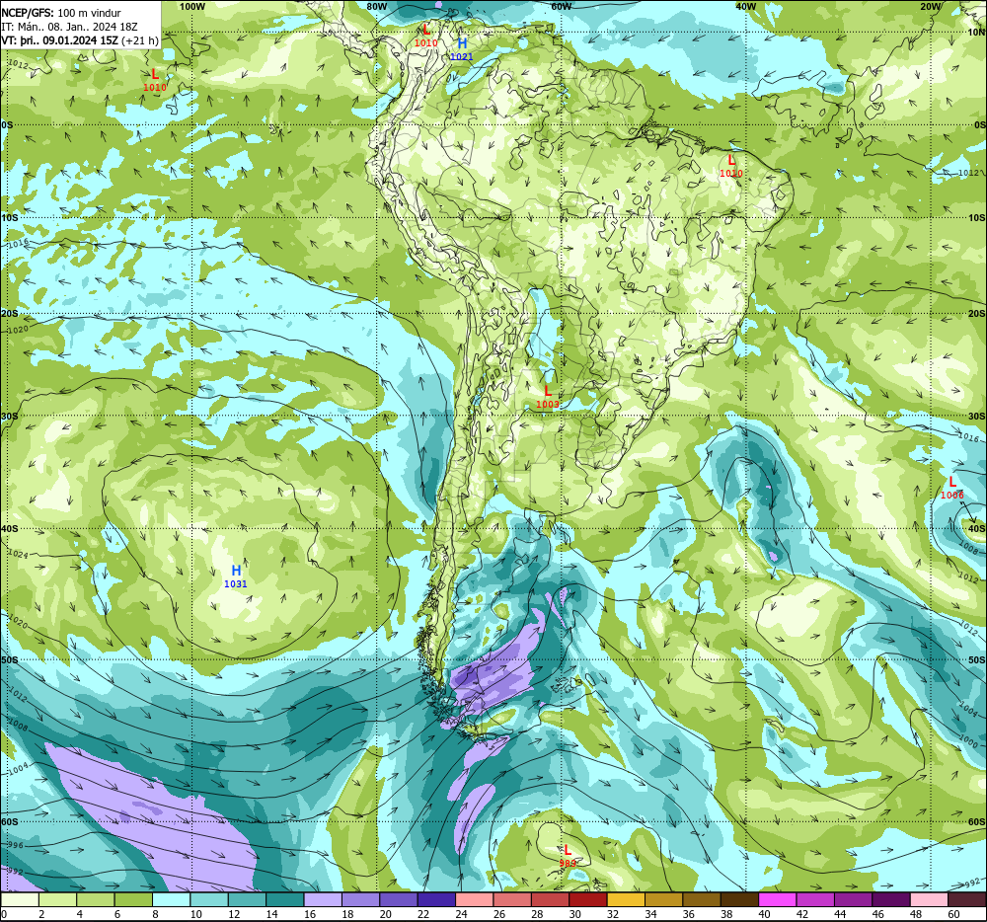This screenshot has width=987, height=922.
Task: Select the L 989 low-pressure marker
Action: [568, 856]
